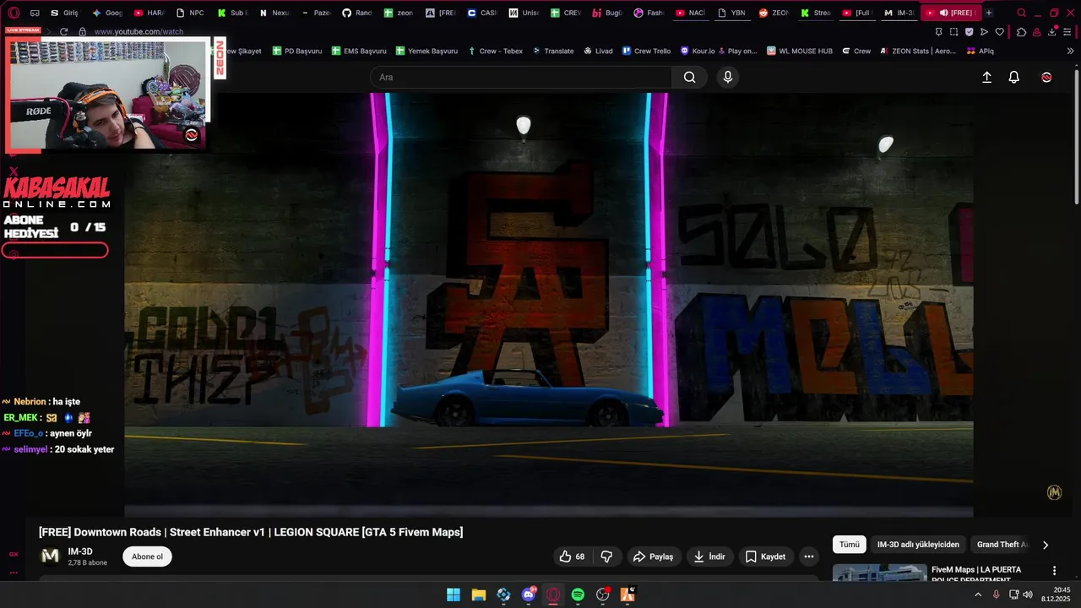Open options menu for LA PUERTA video

(1054, 571)
